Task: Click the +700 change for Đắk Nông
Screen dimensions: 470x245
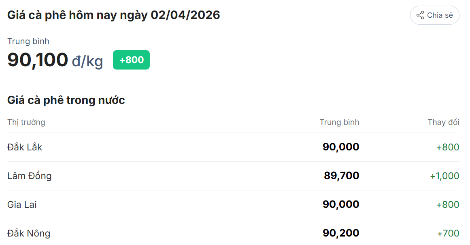Action: coord(448,233)
